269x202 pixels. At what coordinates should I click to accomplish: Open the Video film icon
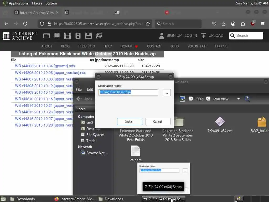coord(68,36)
